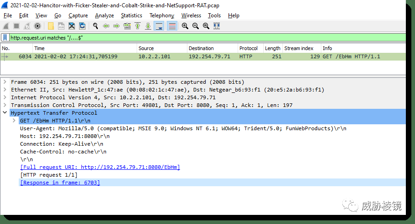The image size is (415, 224).
Task: Jump to the first packet icon
Action: (138, 26)
